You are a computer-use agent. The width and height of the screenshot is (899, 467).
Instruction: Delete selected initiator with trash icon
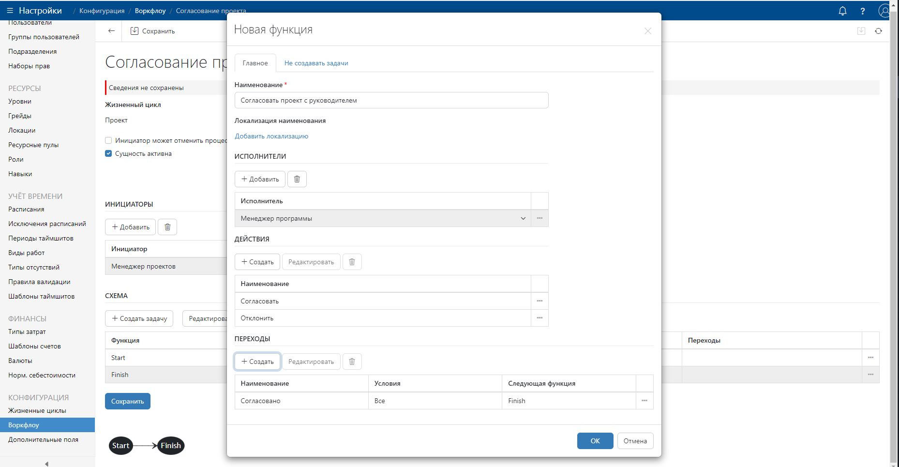click(167, 227)
